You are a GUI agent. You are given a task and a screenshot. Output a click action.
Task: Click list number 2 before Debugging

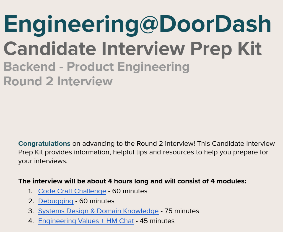(x=31, y=201)
